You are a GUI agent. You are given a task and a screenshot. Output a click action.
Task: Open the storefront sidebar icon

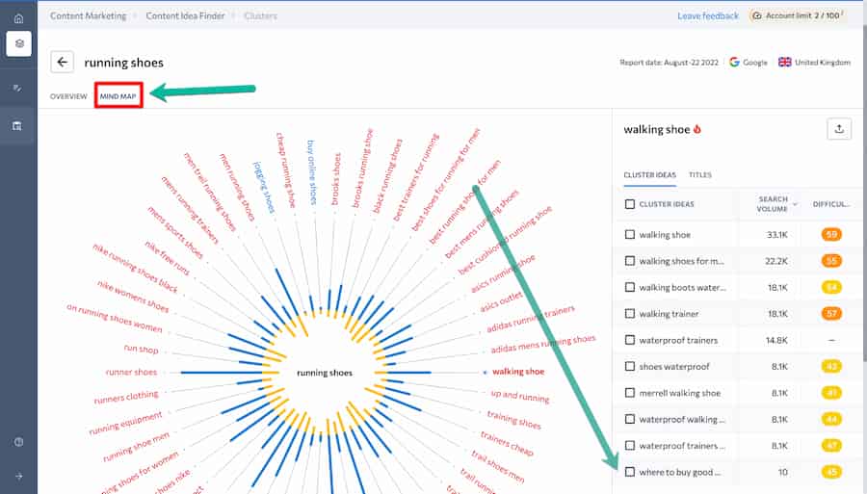[17, 126]
